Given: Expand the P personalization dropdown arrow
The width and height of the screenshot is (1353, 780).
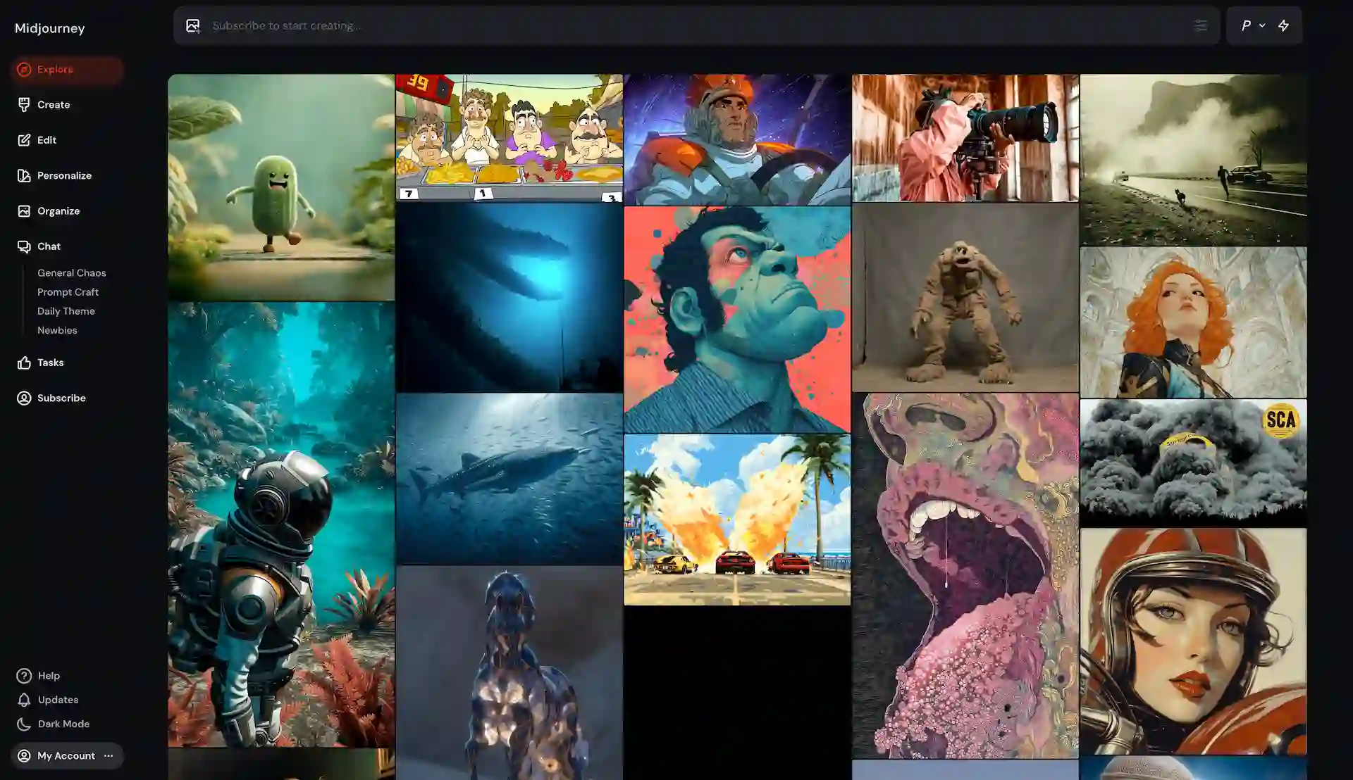Looking at the screenshot, I should coord(1262,26).
